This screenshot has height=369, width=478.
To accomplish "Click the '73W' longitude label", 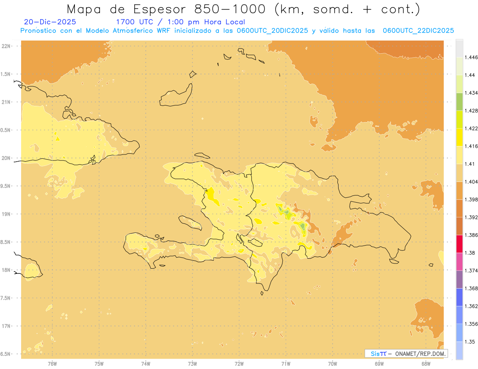I will 192,363.
